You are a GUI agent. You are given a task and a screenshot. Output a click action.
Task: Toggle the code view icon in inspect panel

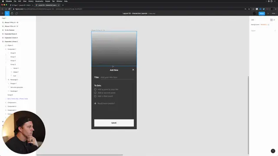click(271, 20)
